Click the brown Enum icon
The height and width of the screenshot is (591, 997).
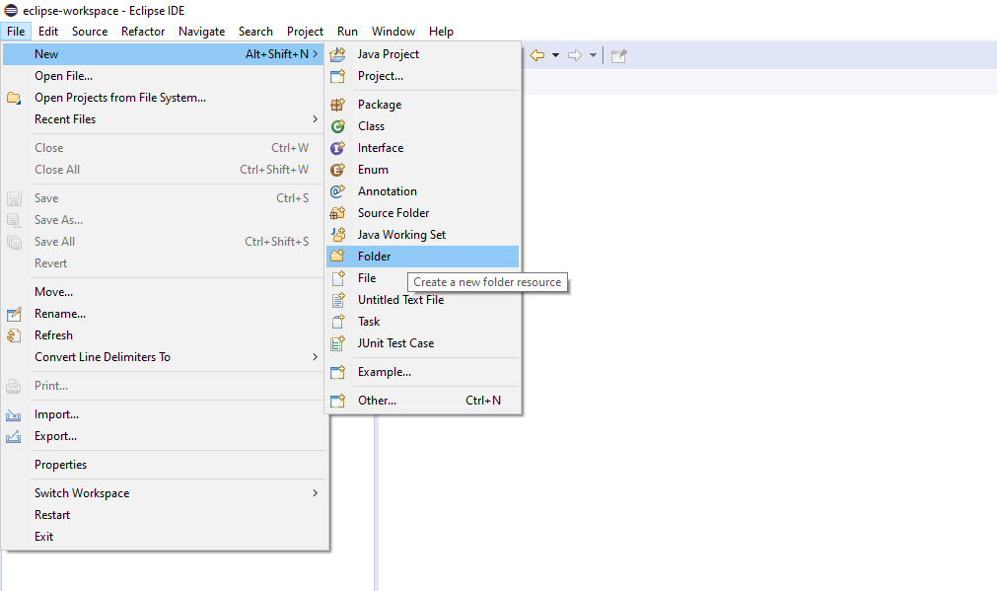coord(337,170)
